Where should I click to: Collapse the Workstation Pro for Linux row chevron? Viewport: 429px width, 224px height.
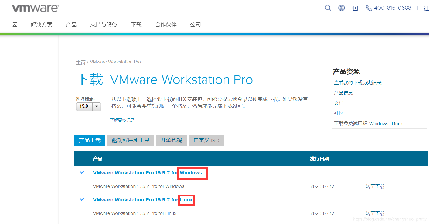[82, 199]
